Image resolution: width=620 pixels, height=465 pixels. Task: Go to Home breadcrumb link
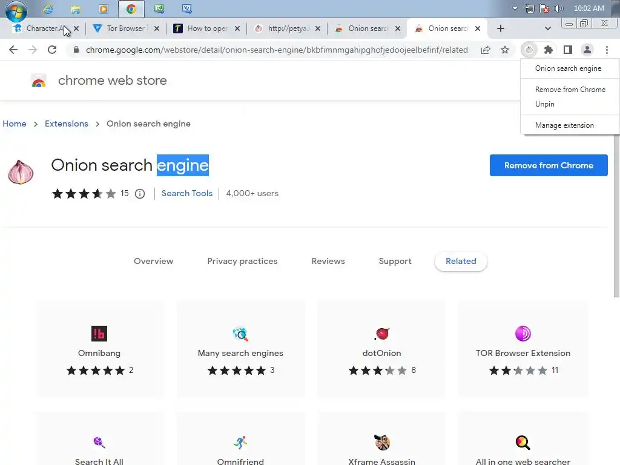click(x=15, y=124)
